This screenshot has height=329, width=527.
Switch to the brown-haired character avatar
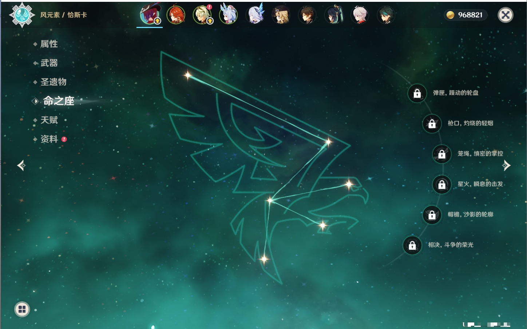tap(307, 15)
